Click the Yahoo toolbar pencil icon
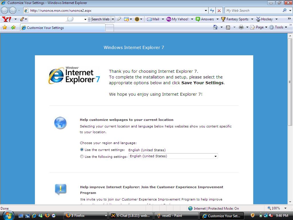The image size is (293, 220). click(x=22, y=19)
